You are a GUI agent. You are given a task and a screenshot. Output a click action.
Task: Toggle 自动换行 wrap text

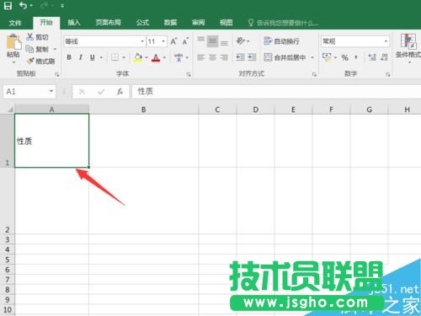click(282, 41)
